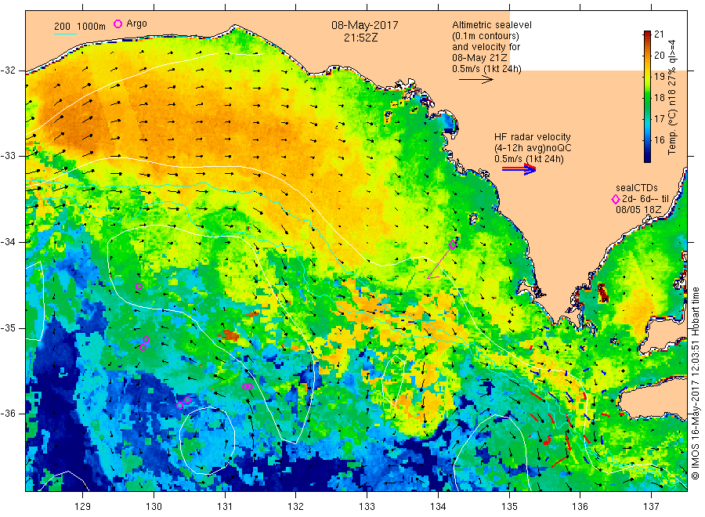Click the longitude axis label 137
Viewport: 705px width, 517px height.
[652, 507]
